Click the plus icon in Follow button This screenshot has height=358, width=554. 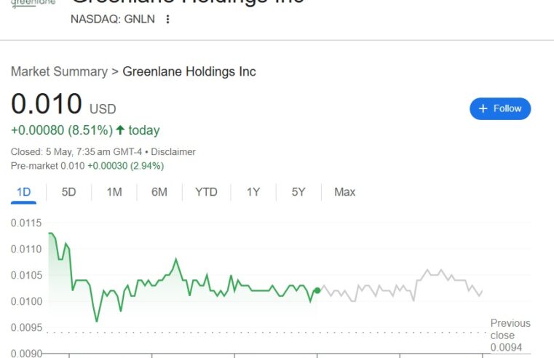point(483,108)
